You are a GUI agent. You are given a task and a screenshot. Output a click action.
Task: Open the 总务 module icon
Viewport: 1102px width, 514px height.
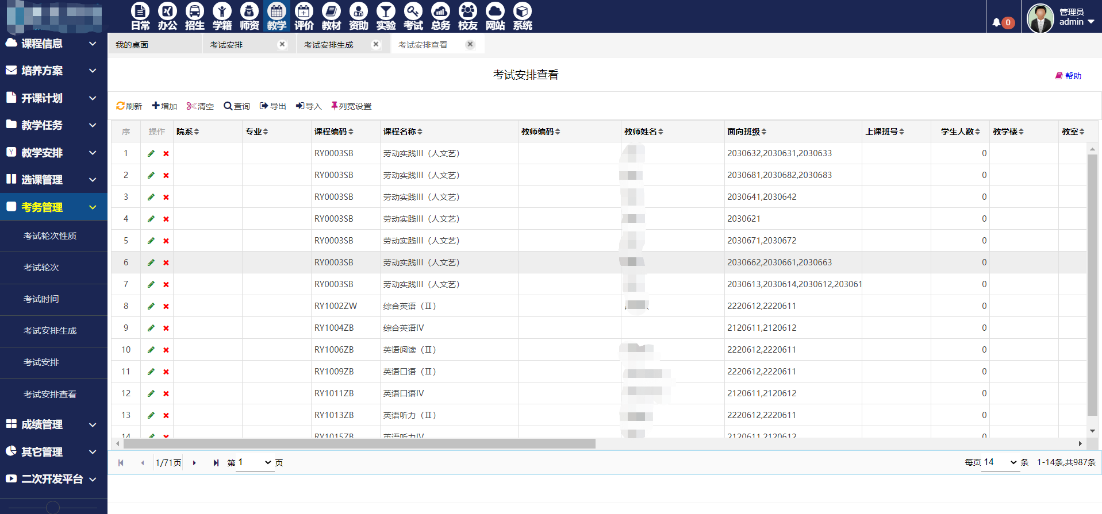point(440,16)
